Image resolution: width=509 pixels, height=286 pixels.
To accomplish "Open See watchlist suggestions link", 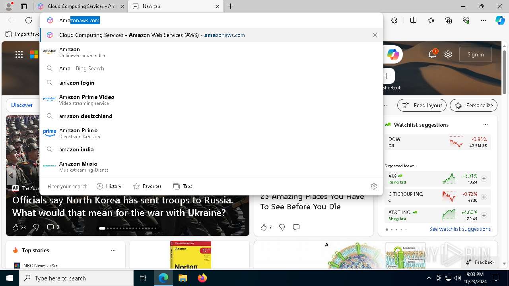I will (460, 229).
